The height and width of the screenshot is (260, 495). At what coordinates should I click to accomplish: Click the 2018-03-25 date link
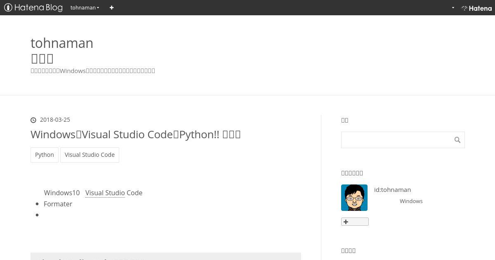point(55,120)
